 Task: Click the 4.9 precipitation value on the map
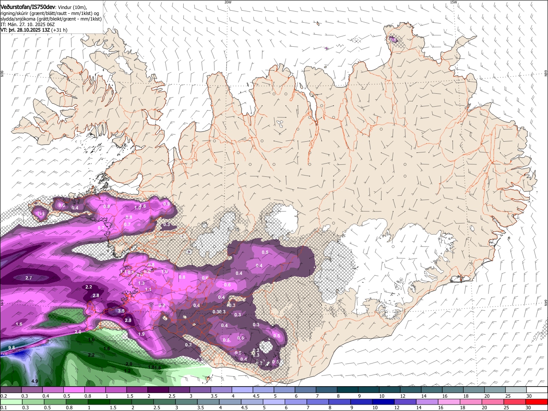[35, 381]
